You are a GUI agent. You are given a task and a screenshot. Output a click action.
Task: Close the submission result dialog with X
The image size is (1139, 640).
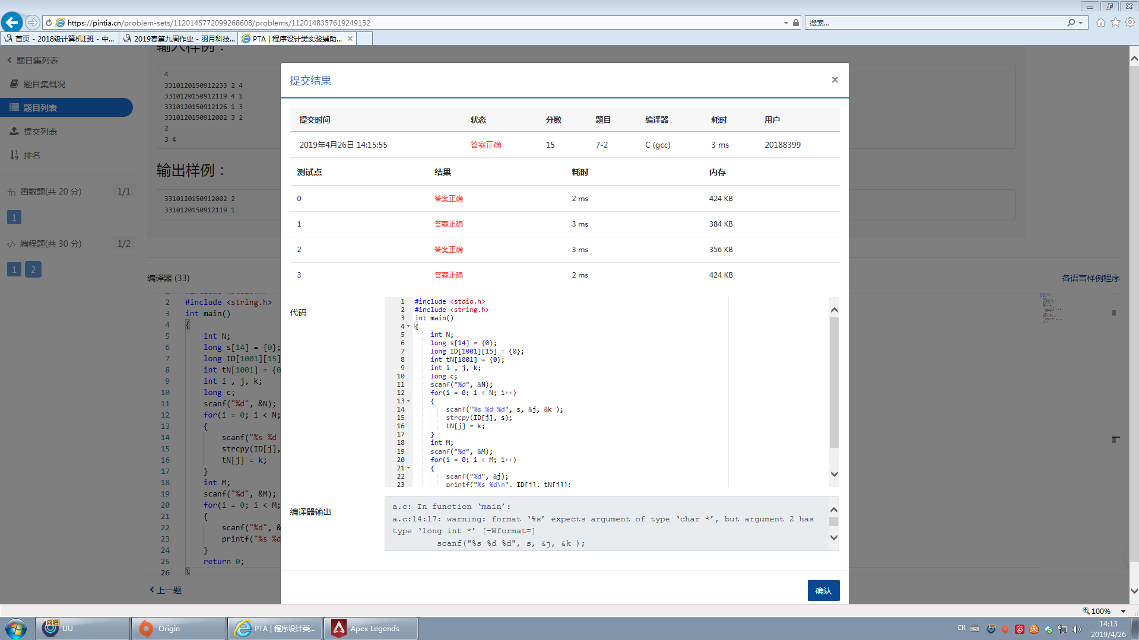point(835,80)
